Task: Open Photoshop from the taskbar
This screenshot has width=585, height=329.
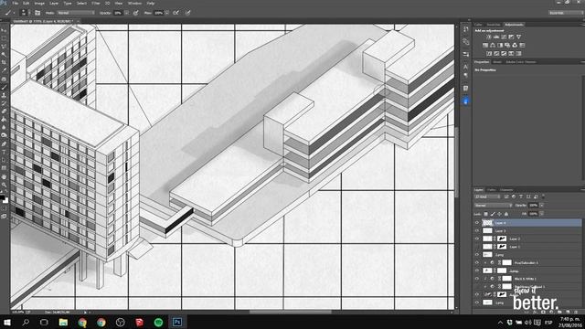Action: 177,322
